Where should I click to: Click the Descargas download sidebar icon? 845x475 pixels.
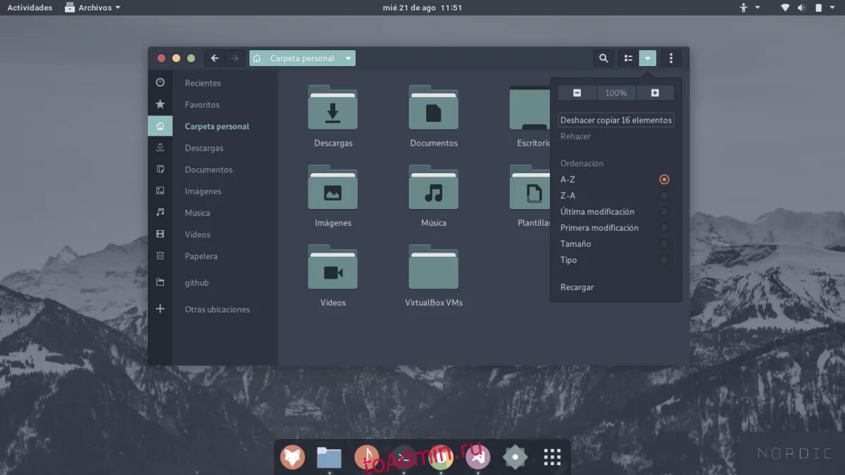click(160, 148)
